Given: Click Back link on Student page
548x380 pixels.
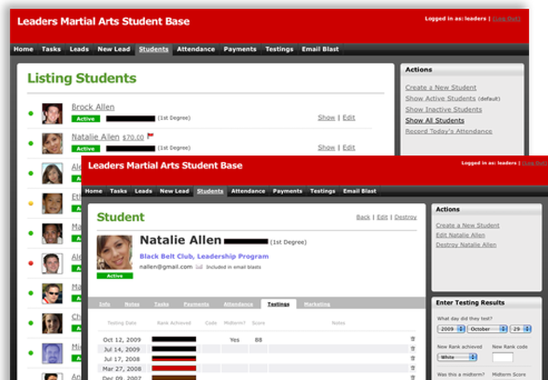Looking at the screenshot, I should click(x=363, y=217).
